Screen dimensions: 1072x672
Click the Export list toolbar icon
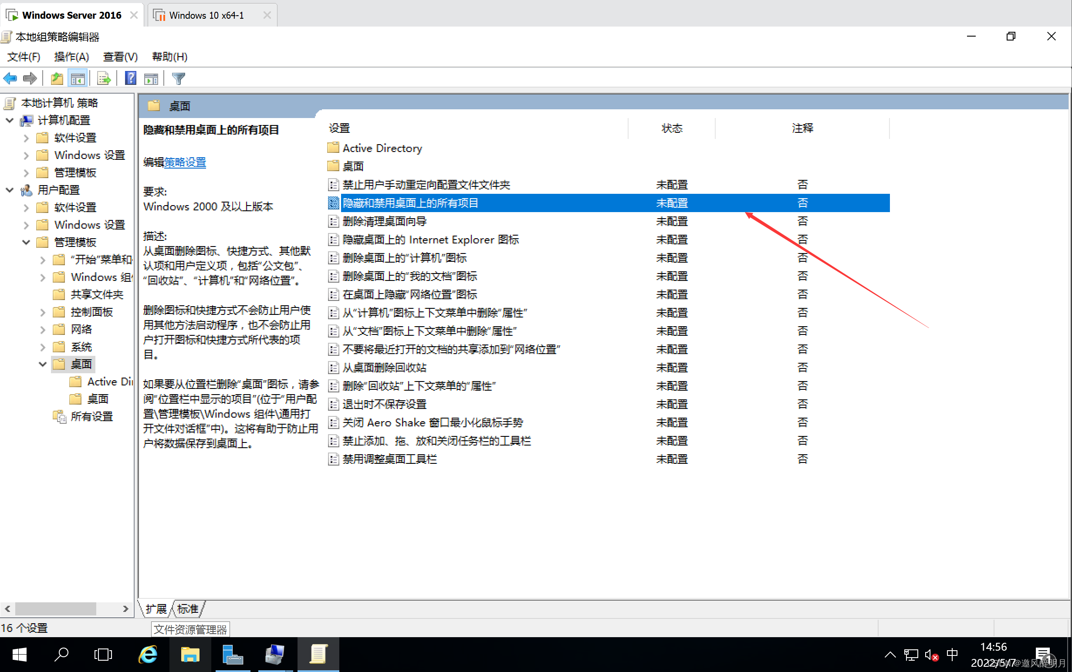(104, 79)
